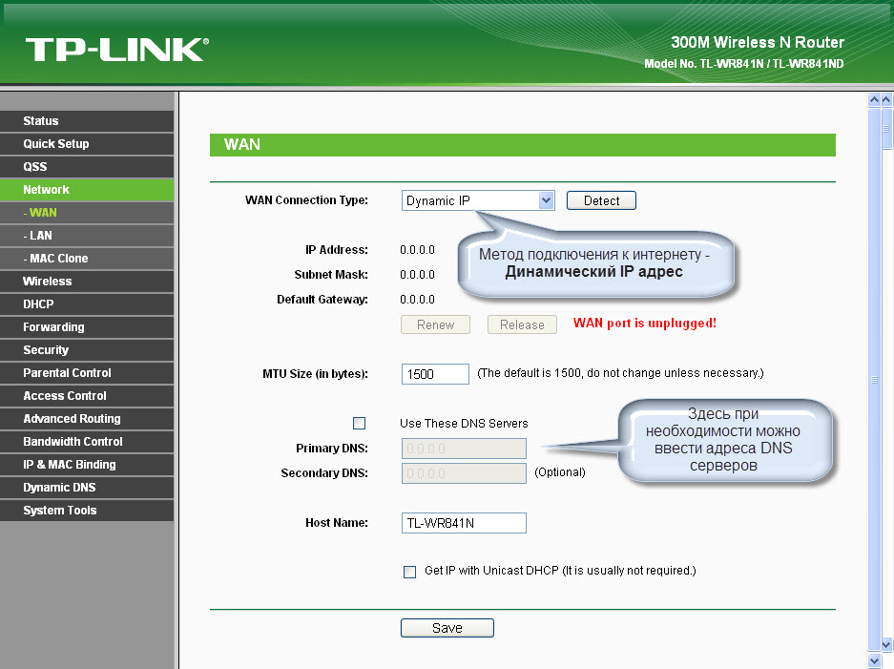894x669 pixels.
Task: Navigate to DHCP settings
Action: (38, 304)
